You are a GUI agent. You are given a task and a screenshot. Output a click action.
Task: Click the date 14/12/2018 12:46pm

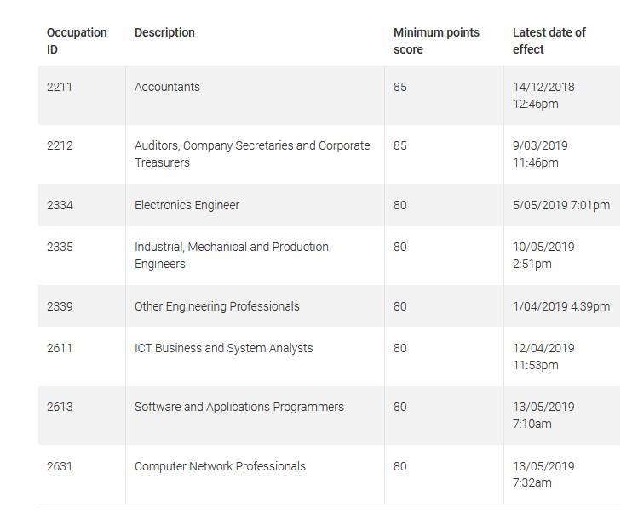pyautogui.click(x=543, y=95)
